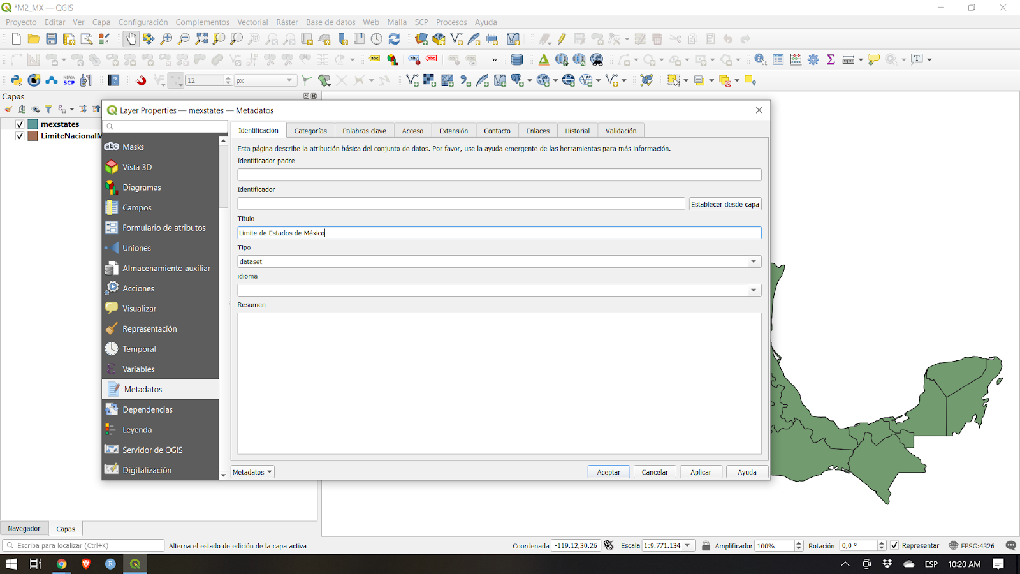Expand the toolbar overflow chevron
1020x574 pixels.
click(494, 59)
